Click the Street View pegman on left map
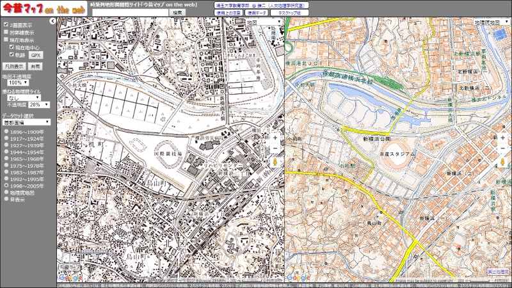This screenshot has height=288, width=512. point(275,162)
